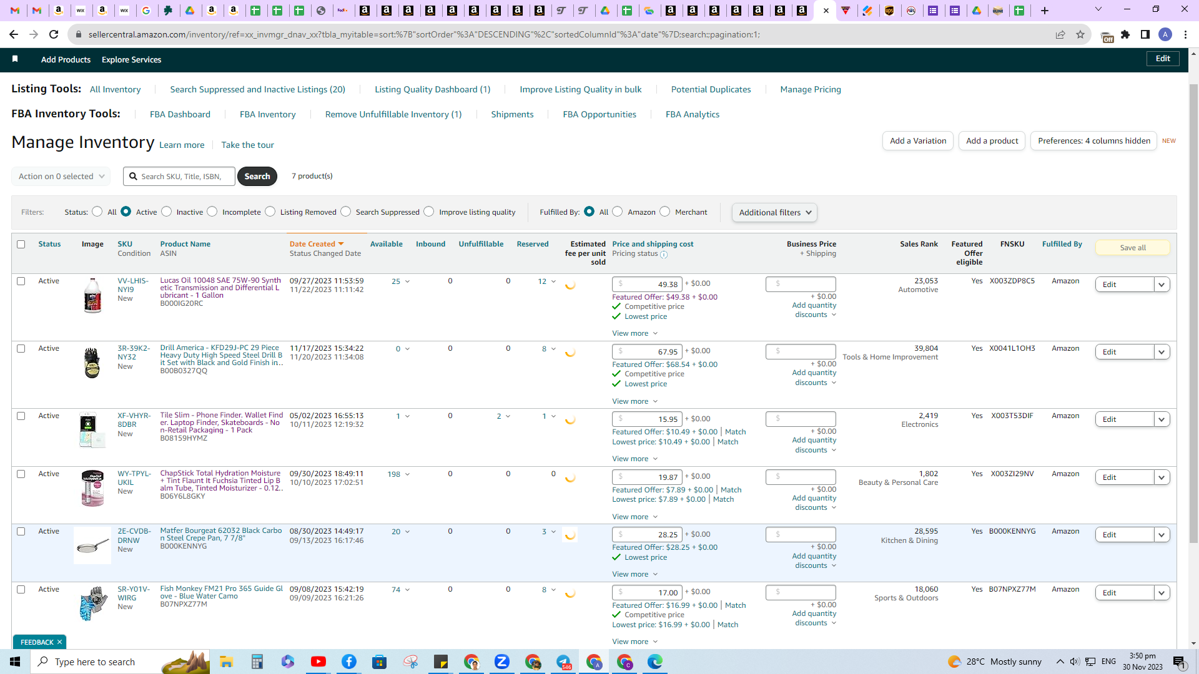Open YouTube from the taskbar
The height and width of the screenshot is (674, 1199).
[x=318, y=662]
